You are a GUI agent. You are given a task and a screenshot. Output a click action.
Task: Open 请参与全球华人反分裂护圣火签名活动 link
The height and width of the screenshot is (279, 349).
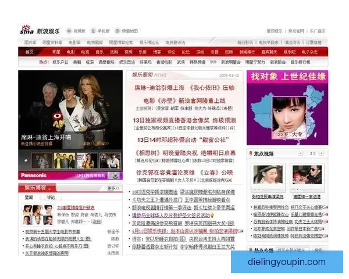[171, 215]
